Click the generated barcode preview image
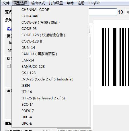Viewport: 129px width, 131px height. (x=115, y=57)
